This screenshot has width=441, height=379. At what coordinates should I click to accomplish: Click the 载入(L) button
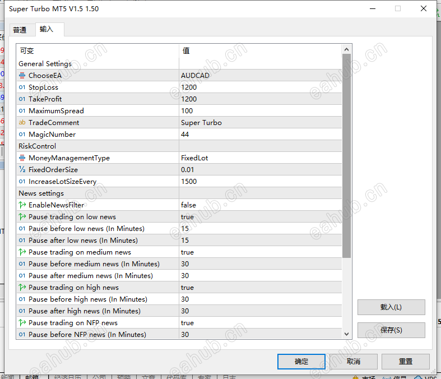[x=391, y=307]
